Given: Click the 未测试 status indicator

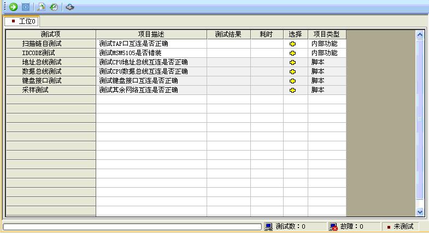Looking at the screenshot, I should pos(400,226).
